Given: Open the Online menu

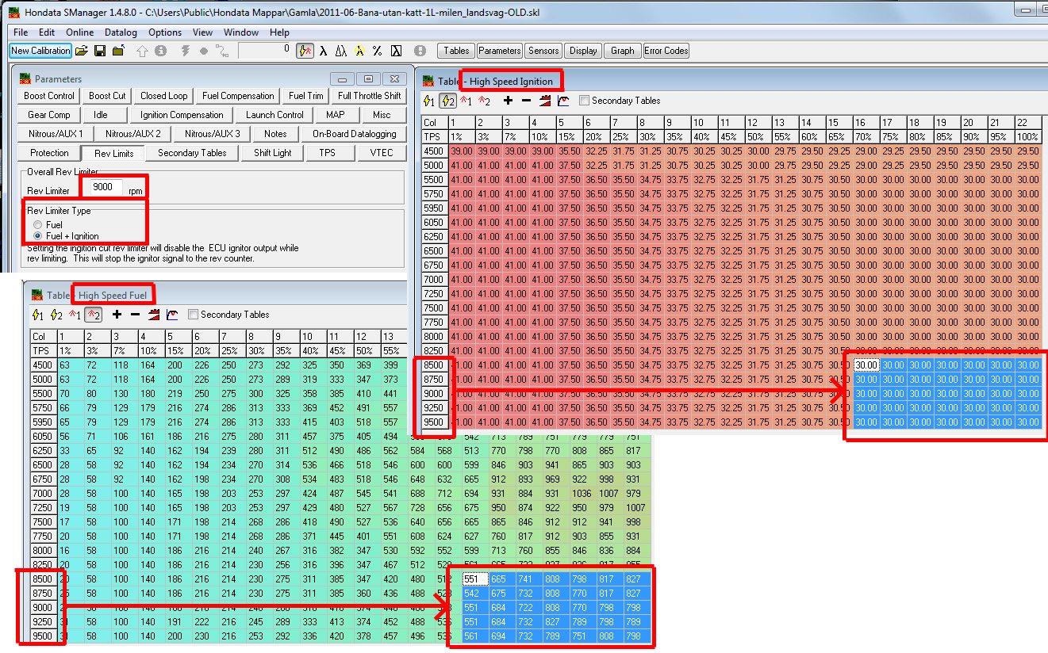Looking at the screenshot, I should [x=79, y=32].
